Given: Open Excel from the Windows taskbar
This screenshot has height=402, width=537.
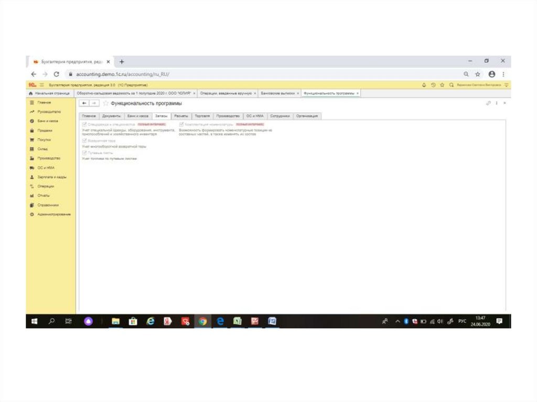Looking at the screenshot, I should [x=237, y=321].
